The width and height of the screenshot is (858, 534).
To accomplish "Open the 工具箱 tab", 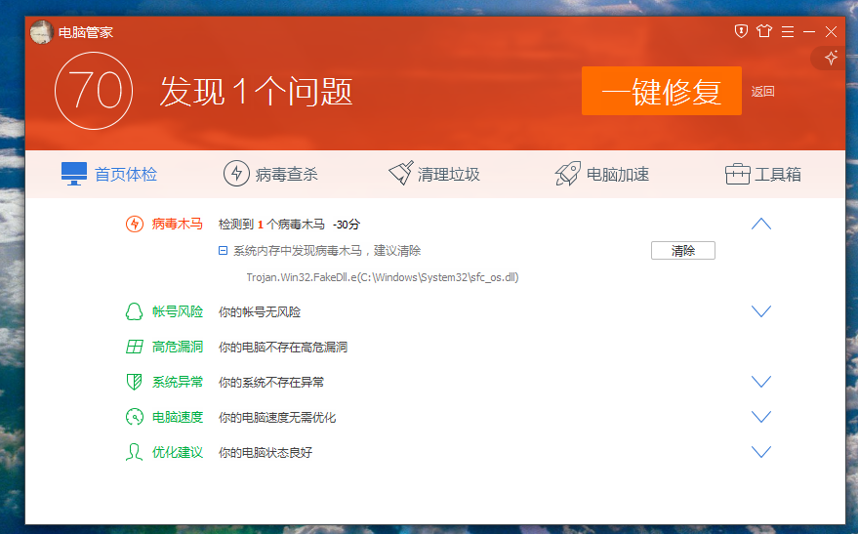I will [x=763, y=174].
